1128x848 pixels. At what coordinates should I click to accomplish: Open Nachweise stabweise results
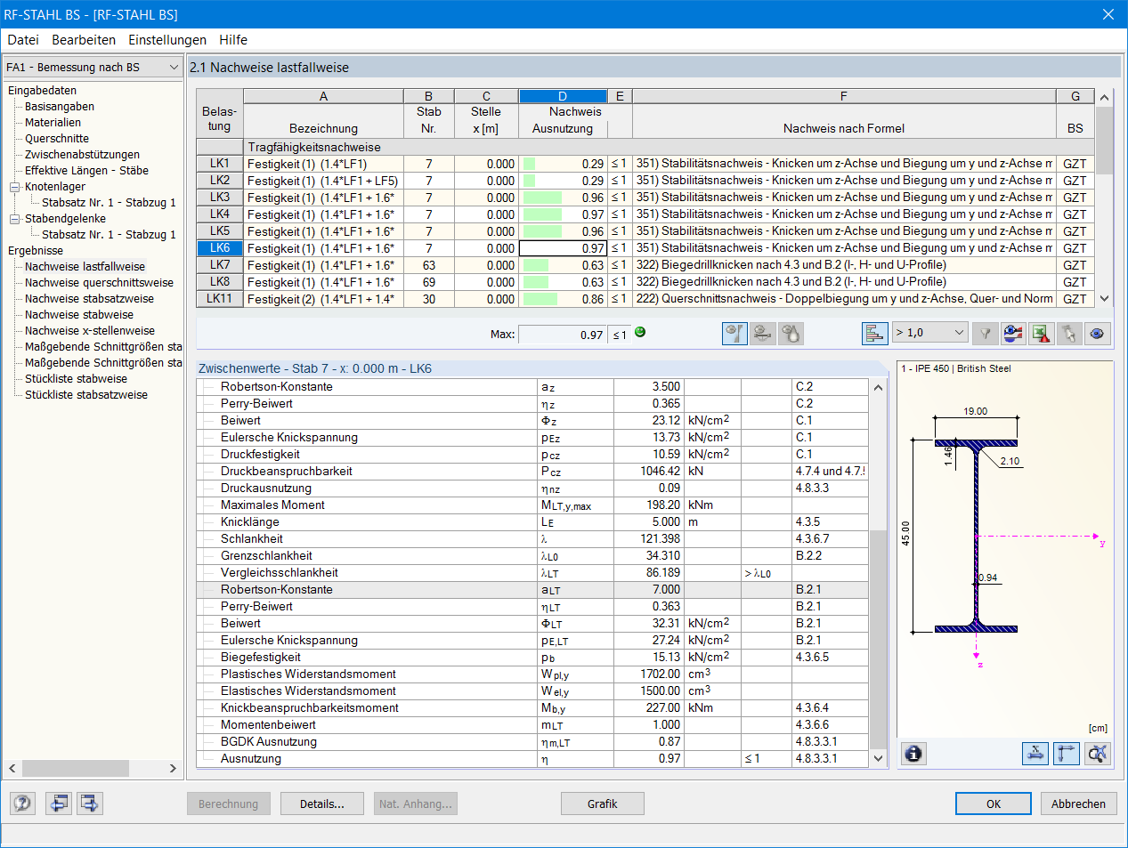[79, 315]
